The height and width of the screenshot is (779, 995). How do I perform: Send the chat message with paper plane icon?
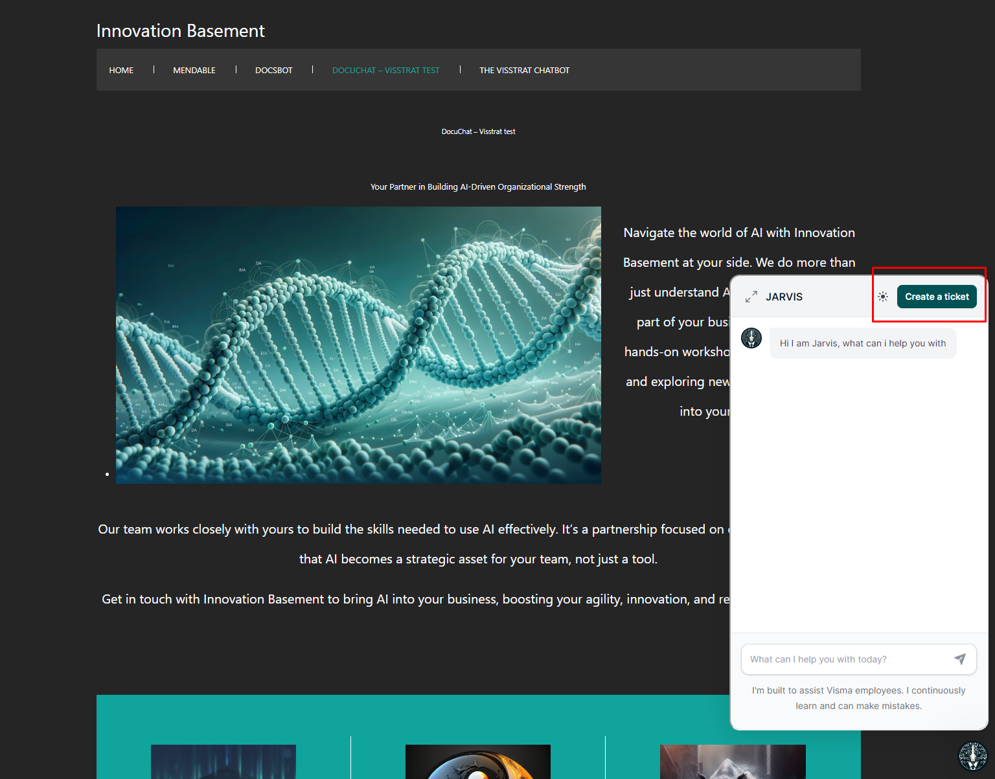click(x=960, y=659)
